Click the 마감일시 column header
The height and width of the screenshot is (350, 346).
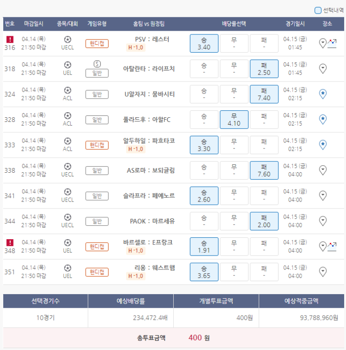(34, 24)
